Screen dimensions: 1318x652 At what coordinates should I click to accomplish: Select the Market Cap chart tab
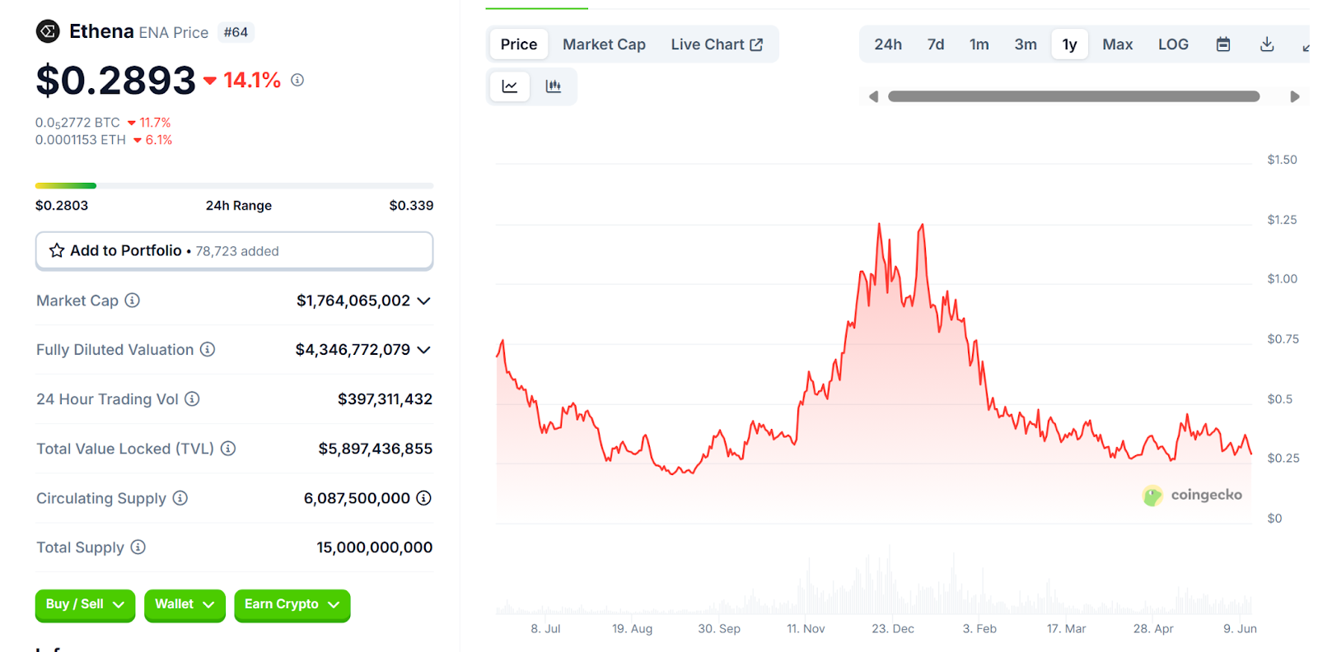coord(604,44)
